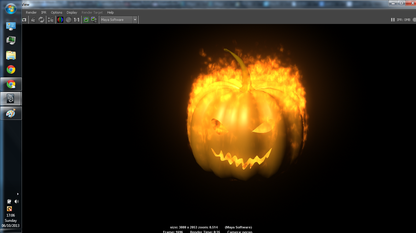Display alpha channel with the grey circle icon
This screenshot has height=233, width=416.
click(69, 20)
